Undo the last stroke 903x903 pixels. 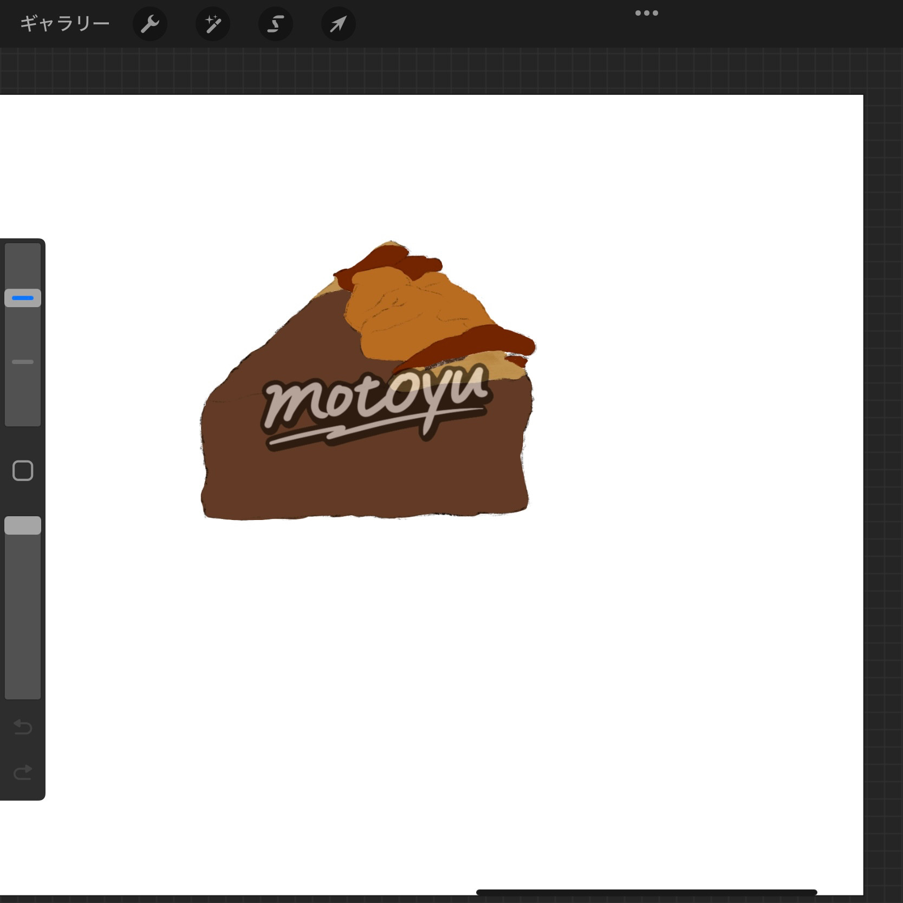[23, 726]
